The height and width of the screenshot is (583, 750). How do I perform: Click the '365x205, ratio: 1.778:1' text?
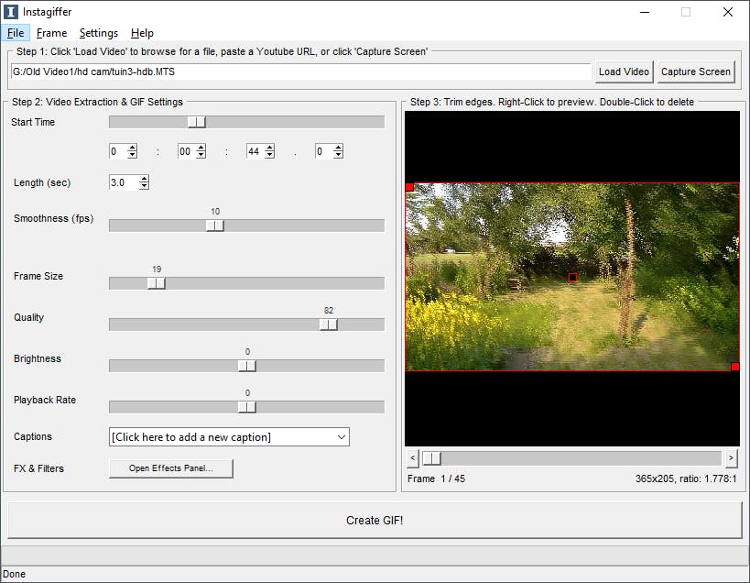coord(686,478)
